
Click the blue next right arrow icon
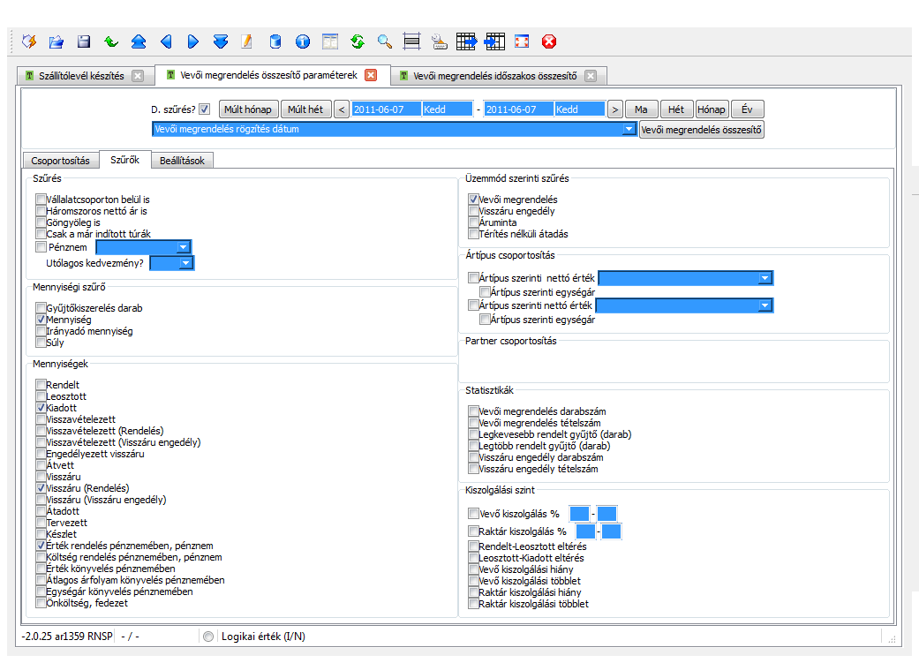192,41
